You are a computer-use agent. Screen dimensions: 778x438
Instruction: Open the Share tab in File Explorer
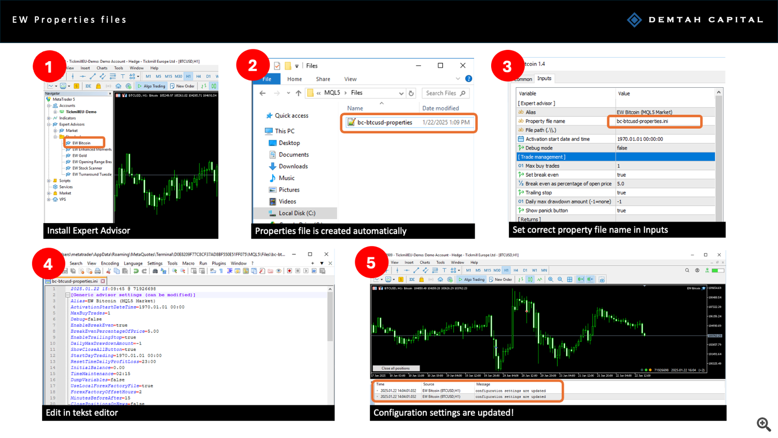(323, 79)
